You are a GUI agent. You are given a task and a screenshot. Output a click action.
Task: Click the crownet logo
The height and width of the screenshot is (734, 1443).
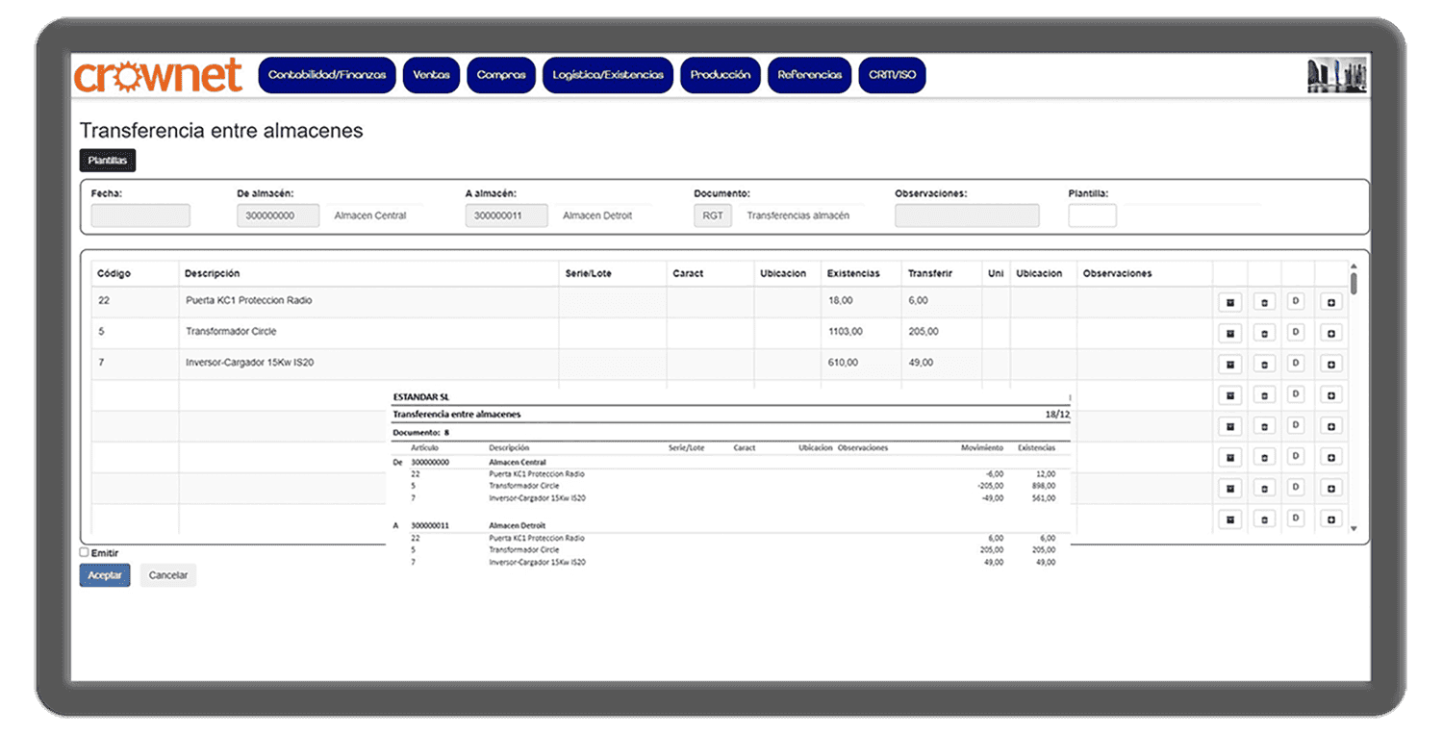(x=159, y=75)
